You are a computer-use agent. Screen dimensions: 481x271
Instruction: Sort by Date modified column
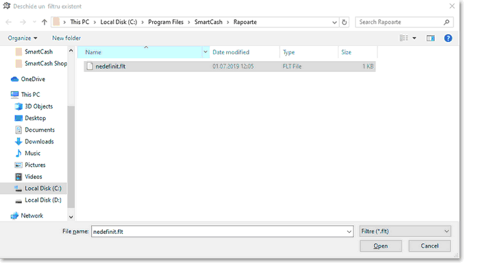245,52
